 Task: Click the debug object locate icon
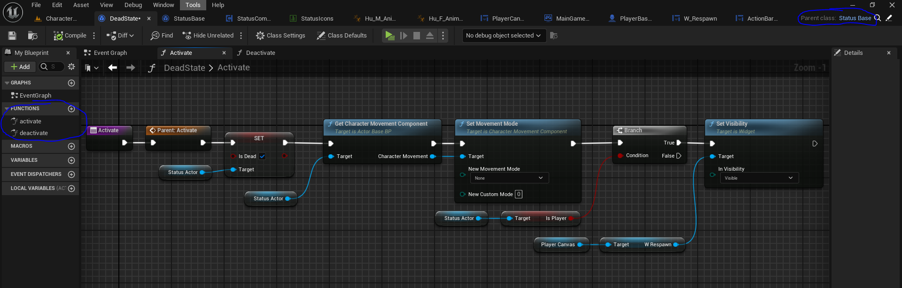tap(554, 36)
